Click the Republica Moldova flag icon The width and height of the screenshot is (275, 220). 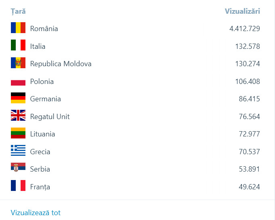tap(18, 63)
